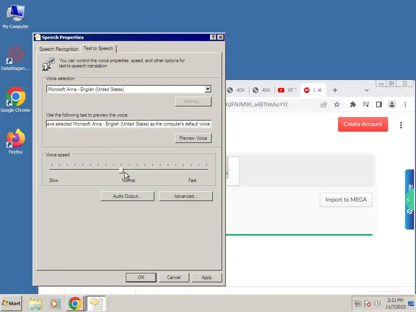416x312 pixels.
Task: Select Chrome in the taskbar
Action: [75, 303]
